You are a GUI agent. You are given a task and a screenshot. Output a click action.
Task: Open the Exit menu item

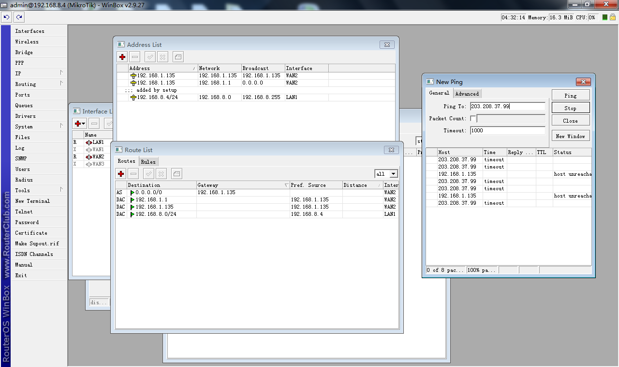tap(39, 275)
